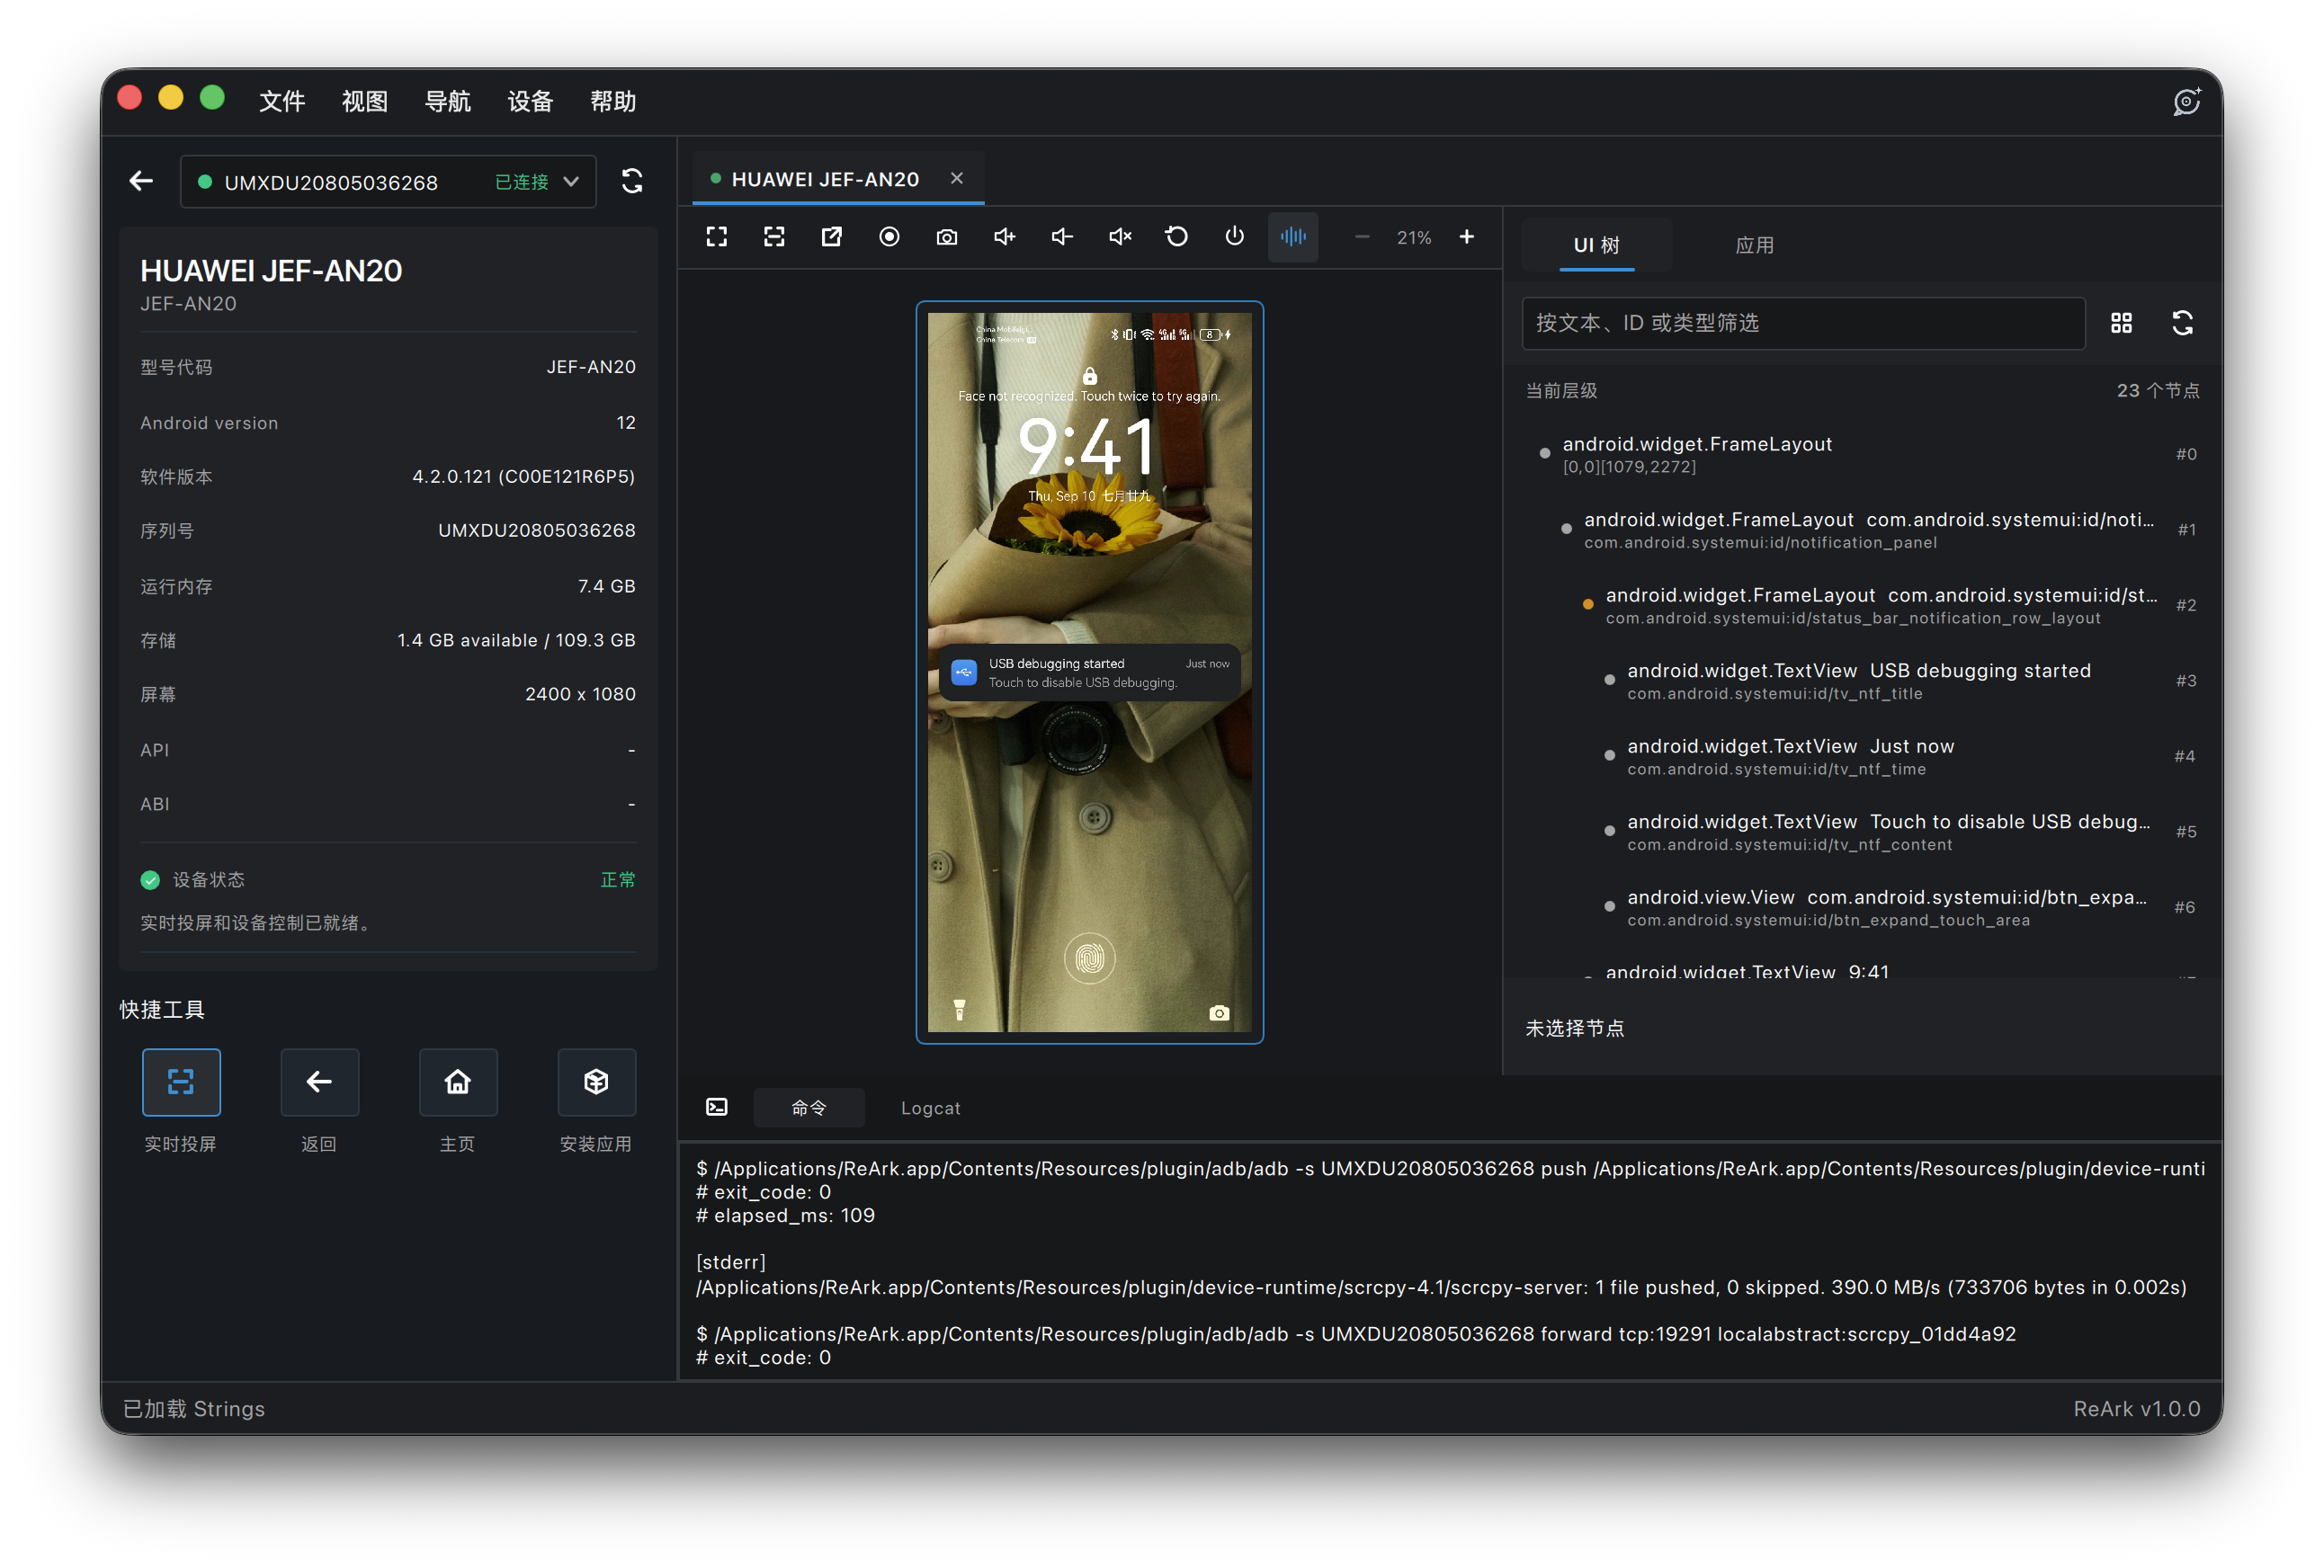Click the back arrow beside device selector
Image resolution: width=2324 pixels, height=1568 pixels.
point(141,181)
